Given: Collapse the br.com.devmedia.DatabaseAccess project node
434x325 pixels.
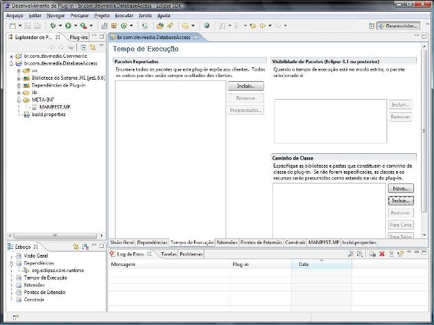Looking at the screenshot, I should click(11, 64).
